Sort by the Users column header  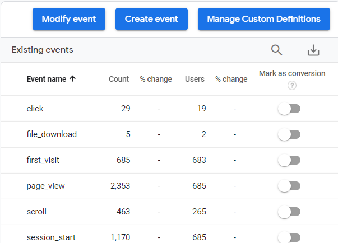click(x=195, y=79)
